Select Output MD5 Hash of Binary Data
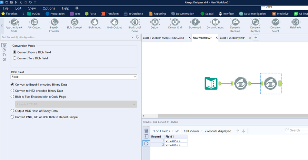Screen dimensions: 308x160 point(13,111)
